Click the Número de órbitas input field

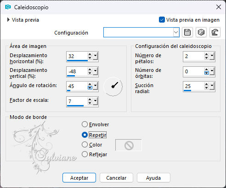pos(194,72)
